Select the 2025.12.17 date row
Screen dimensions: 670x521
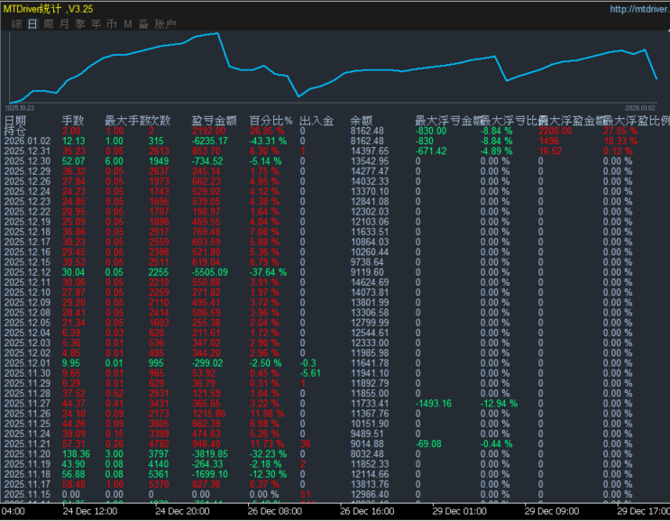point(27,242)
